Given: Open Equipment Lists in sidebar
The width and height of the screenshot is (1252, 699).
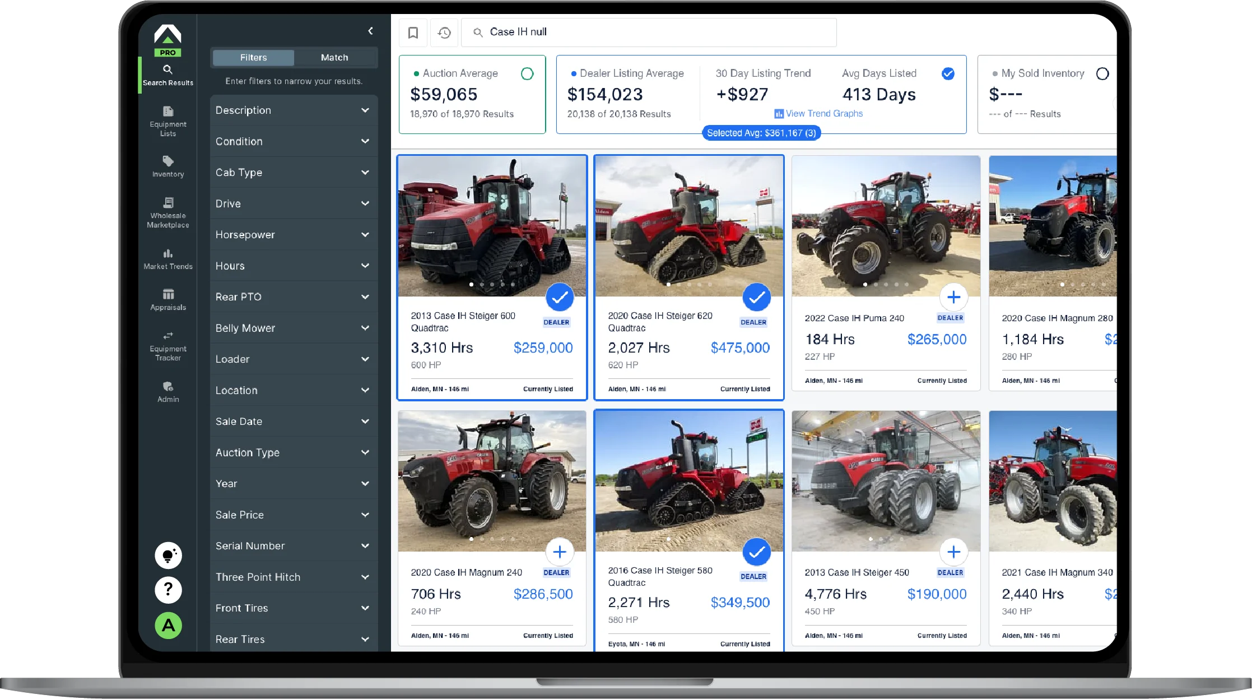Looking at the screenshot, I should (167, 121).
